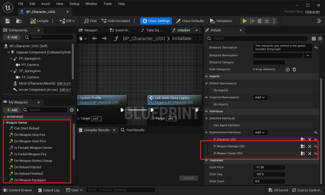325x195 pixels.
Task: Open Implemented Interfaces Add dropdown
Action: point(260,133)
